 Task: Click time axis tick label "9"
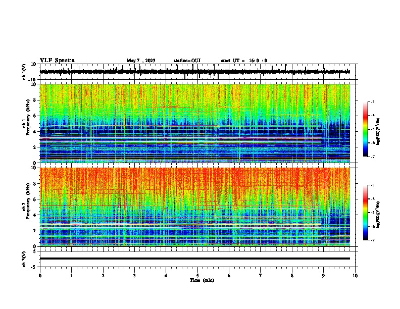coord(323,276)
